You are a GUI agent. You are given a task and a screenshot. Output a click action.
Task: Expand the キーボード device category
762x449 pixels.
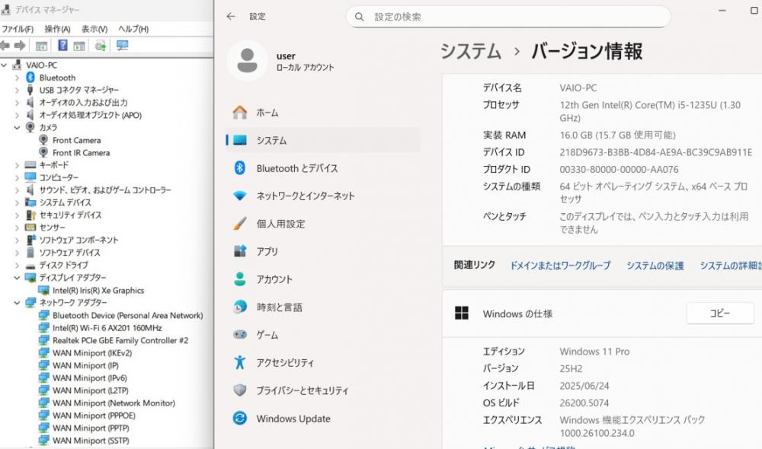[x=17, y=165]
